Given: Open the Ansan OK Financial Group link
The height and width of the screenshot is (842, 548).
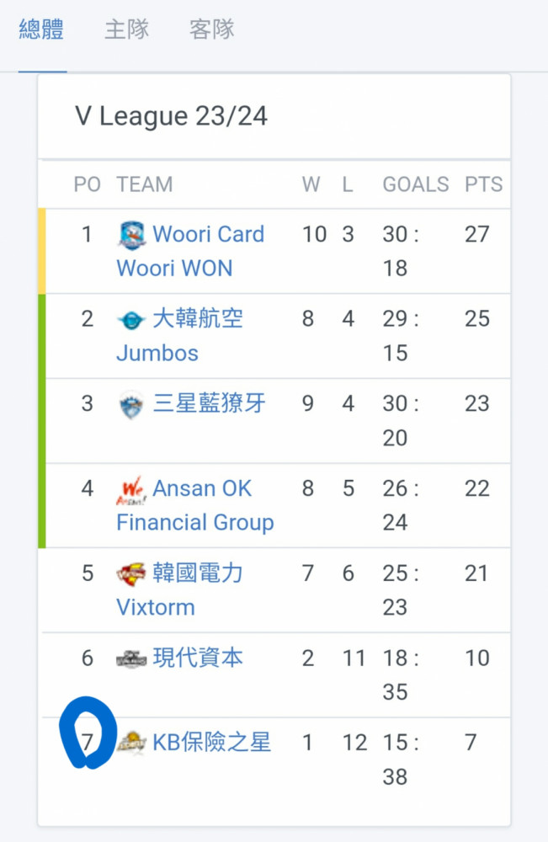Looking at the screenshot, I should tap(195, 505).
